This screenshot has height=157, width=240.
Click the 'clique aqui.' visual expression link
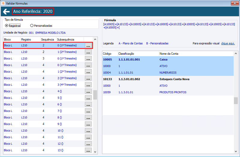point(228,43)
